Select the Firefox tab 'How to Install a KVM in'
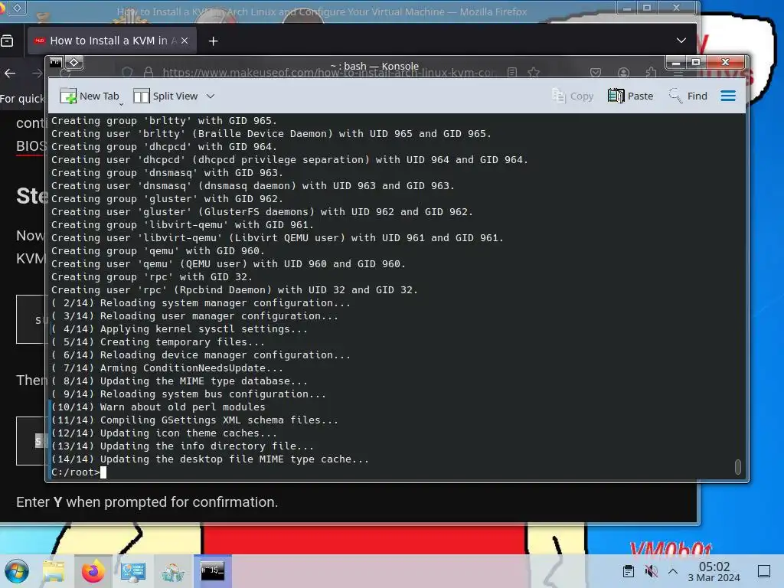The height and width of the screenshot is (588, 784). click(x=112, y=41)
